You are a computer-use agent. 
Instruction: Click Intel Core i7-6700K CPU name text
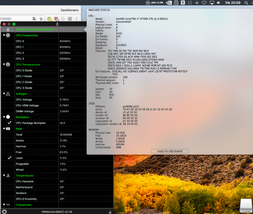click(x=142, y=19)
